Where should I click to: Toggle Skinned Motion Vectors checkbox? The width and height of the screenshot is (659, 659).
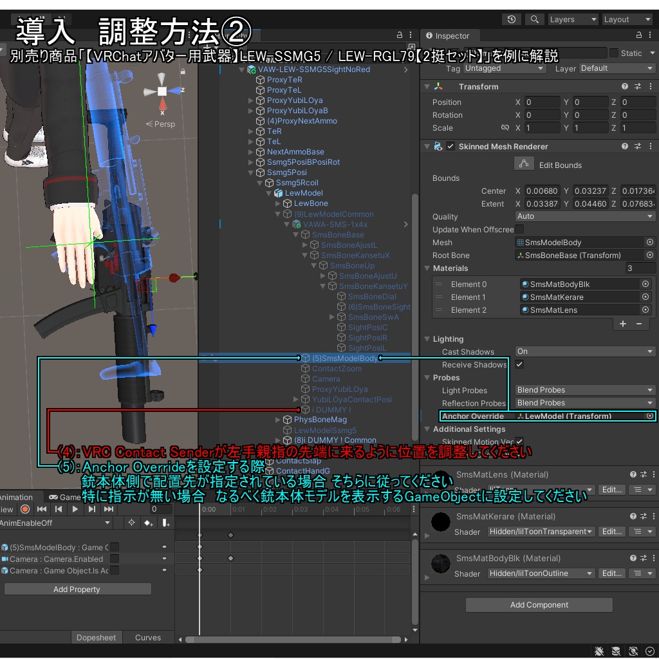(x=519, y=441)
